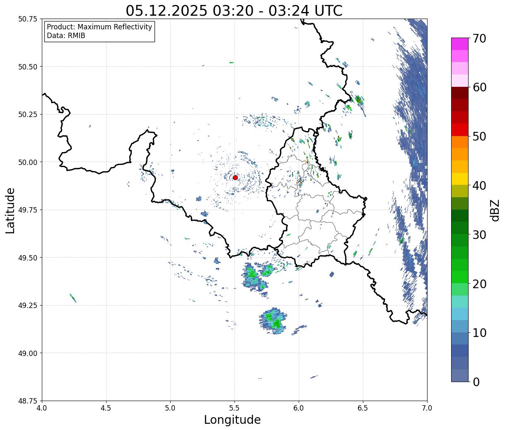Click the latitude tick label 49.75
This screenshot has height=430, width=505.
[28, 210]
